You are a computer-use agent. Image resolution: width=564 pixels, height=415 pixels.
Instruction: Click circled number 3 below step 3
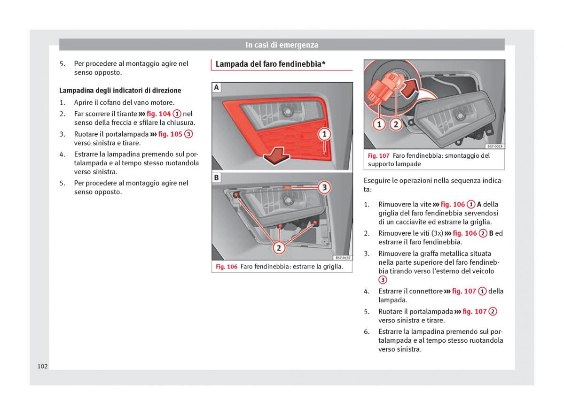(x=383, y=280)
